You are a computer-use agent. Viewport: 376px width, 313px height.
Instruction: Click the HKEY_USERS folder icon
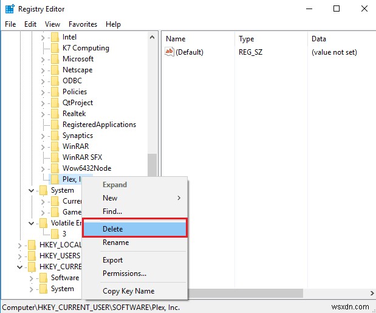(32, 256)
